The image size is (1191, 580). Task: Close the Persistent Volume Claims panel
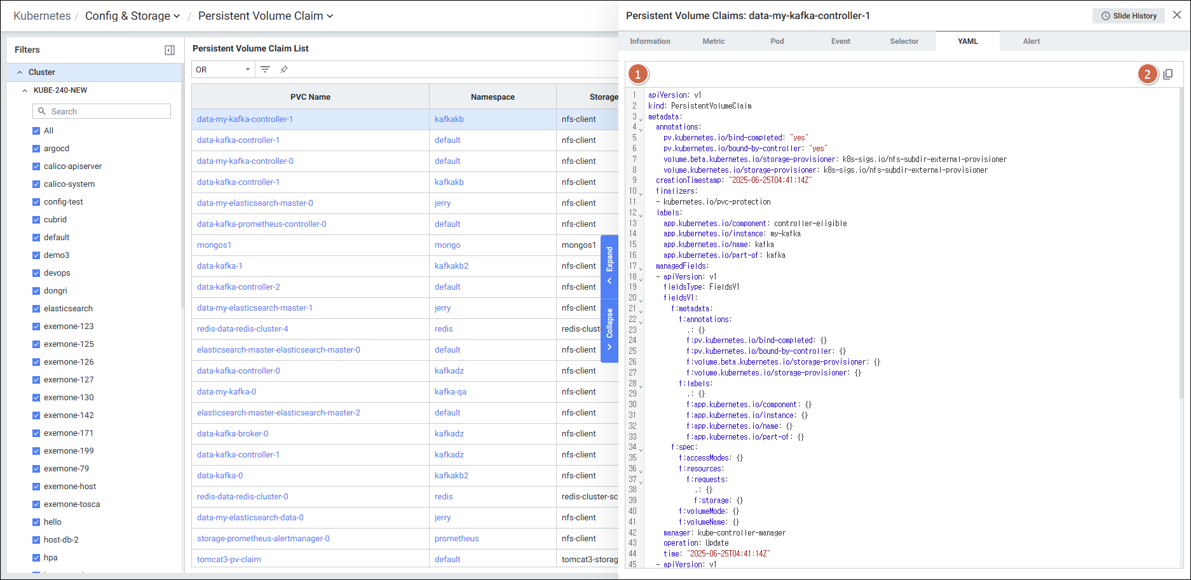tap(1177, 15)
